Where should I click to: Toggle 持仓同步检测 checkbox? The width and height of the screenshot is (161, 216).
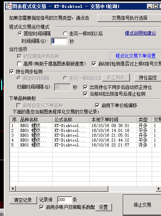point(11,72)
